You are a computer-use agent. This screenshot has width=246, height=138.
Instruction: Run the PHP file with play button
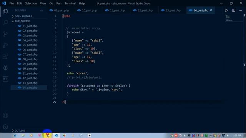click(x=226, y=10)
